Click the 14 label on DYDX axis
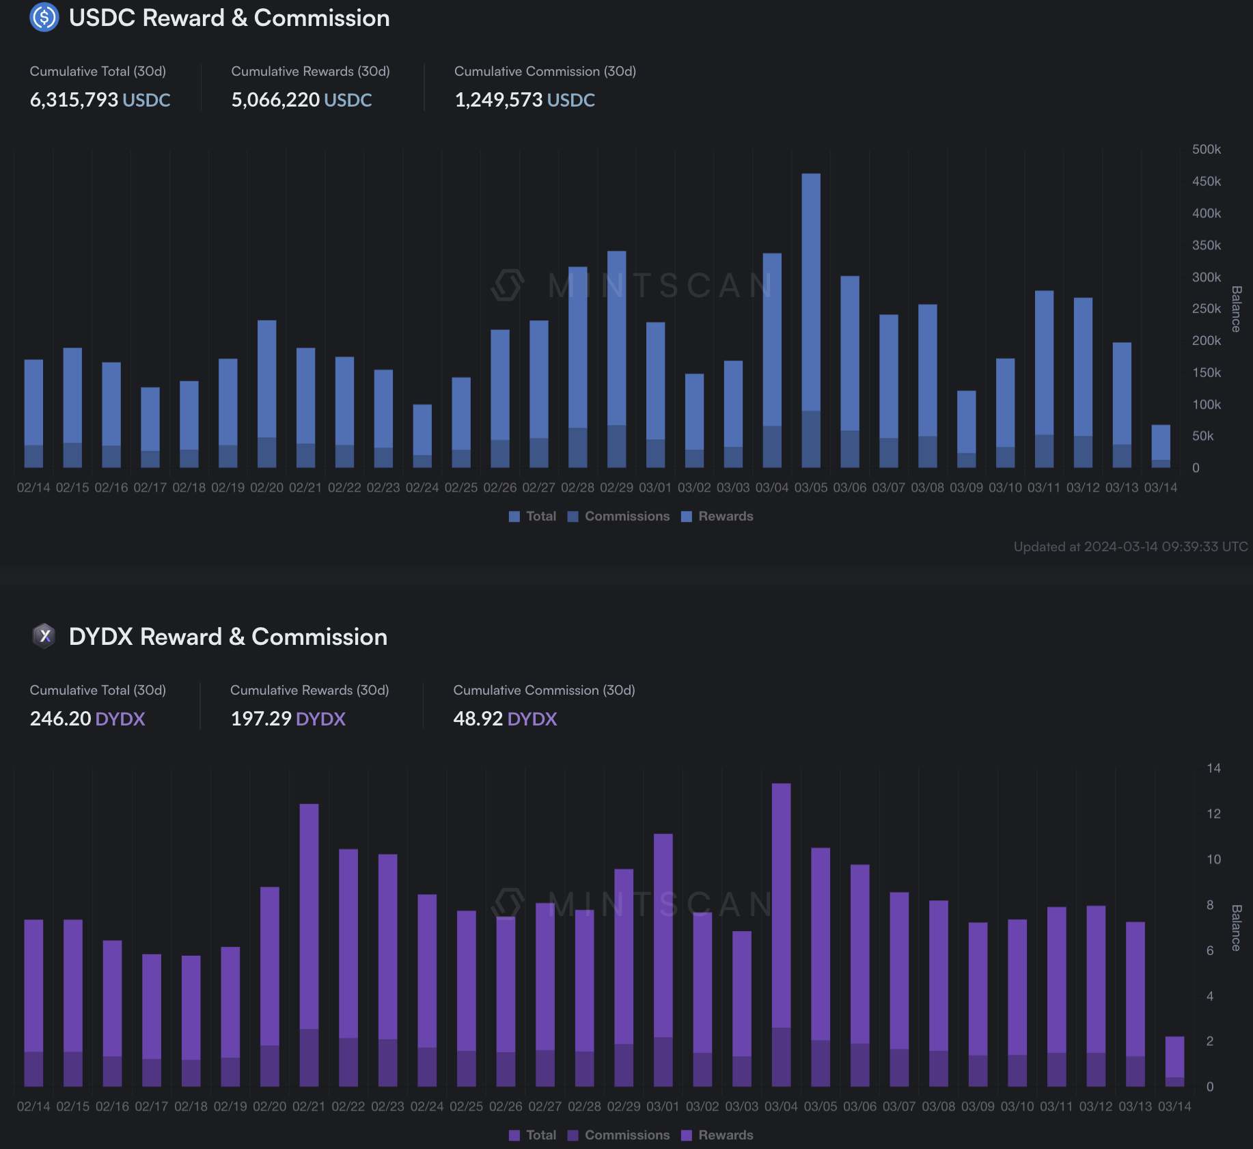This screenshot has width=1253, height=1149. pyautogui.click(x=1213, y=768)
